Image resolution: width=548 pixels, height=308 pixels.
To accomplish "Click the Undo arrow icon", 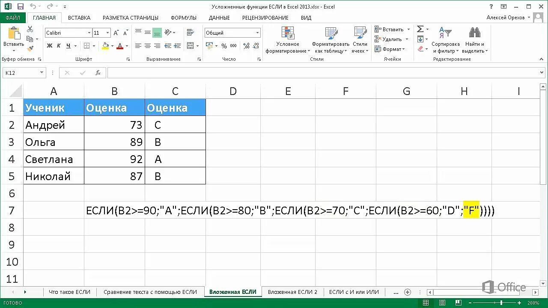I will (x=33, y=6).
